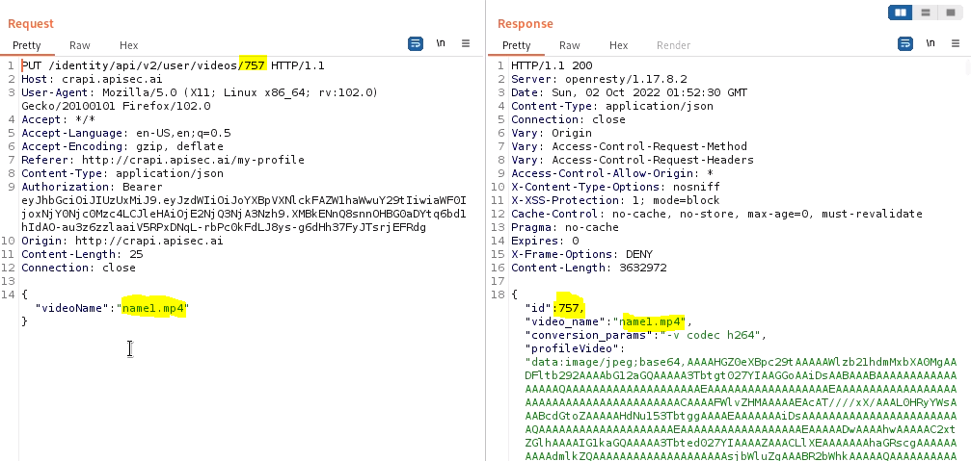
Task: Click the video_name value in the response
Action: click(653, 321)
